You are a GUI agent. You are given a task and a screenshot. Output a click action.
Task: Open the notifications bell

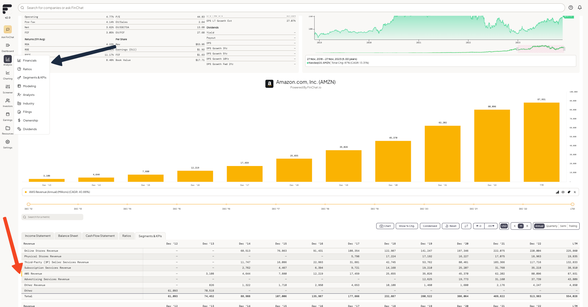580,8
